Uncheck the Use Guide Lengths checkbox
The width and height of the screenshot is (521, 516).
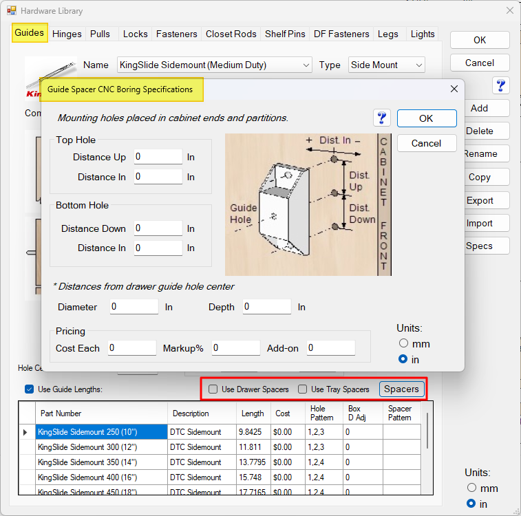29,389
